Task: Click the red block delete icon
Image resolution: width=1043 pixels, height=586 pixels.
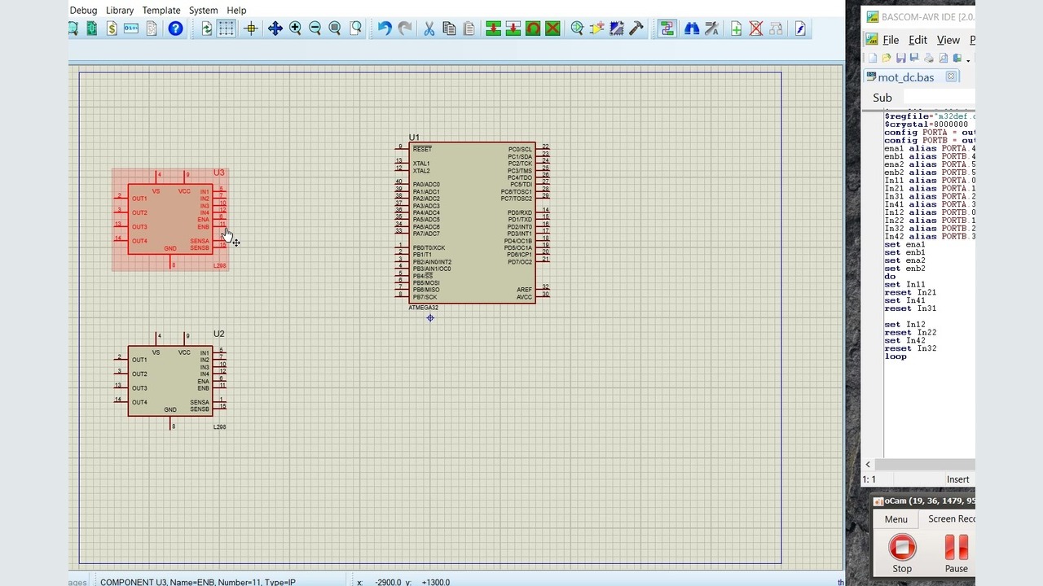Action: point(552,28)
